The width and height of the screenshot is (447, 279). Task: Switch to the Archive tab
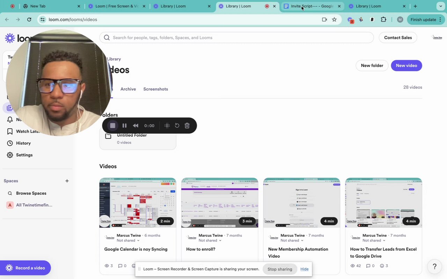128,89
